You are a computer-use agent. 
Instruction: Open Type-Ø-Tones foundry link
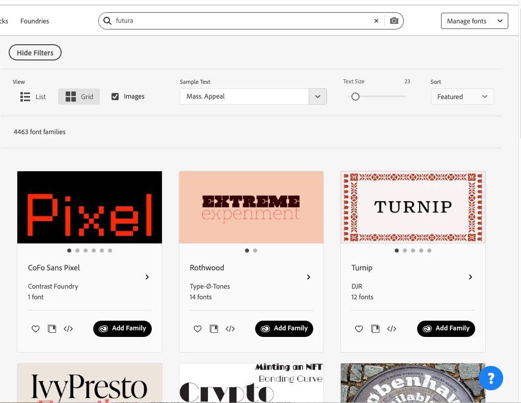pos(210,286)
